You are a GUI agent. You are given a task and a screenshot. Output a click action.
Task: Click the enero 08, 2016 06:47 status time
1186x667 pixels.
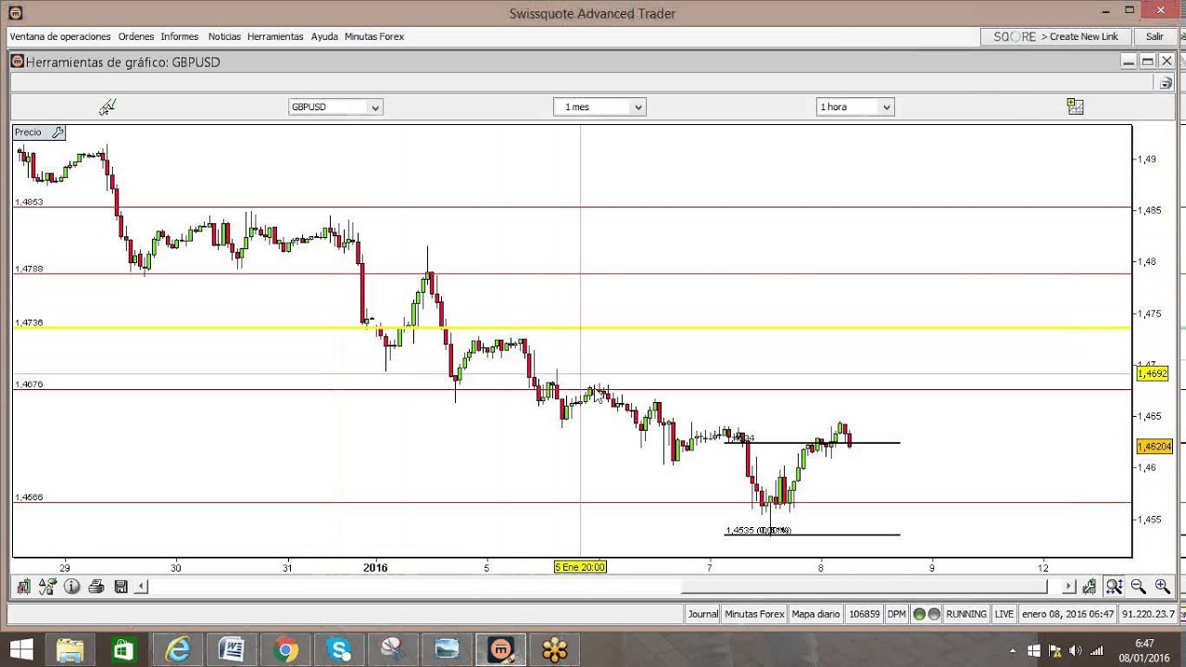coord(1068,614)
